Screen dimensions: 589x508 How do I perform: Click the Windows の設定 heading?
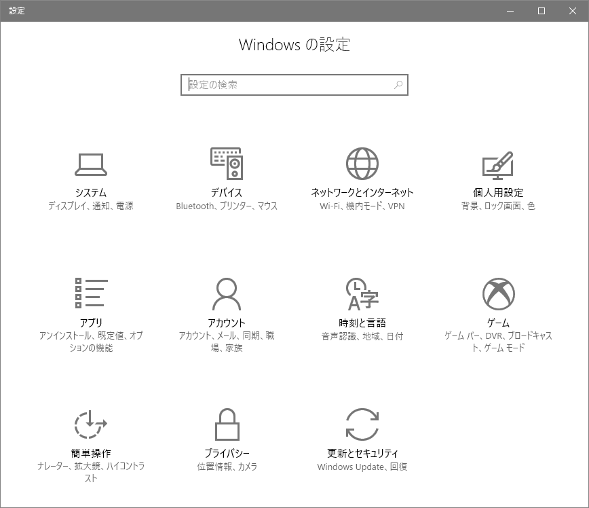pos(294,44)
